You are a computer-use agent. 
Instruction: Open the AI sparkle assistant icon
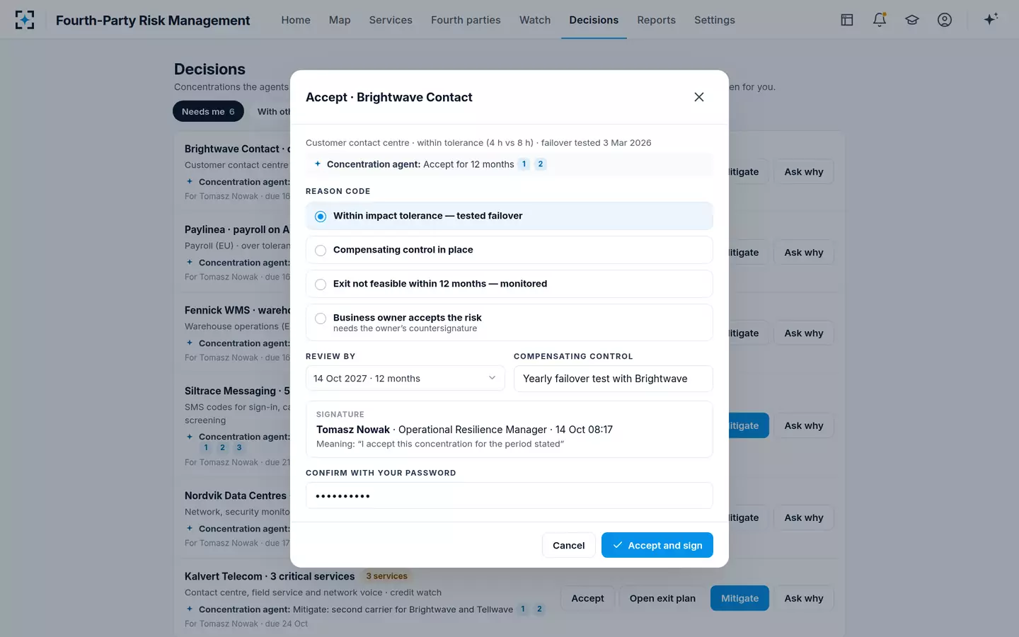991,19
